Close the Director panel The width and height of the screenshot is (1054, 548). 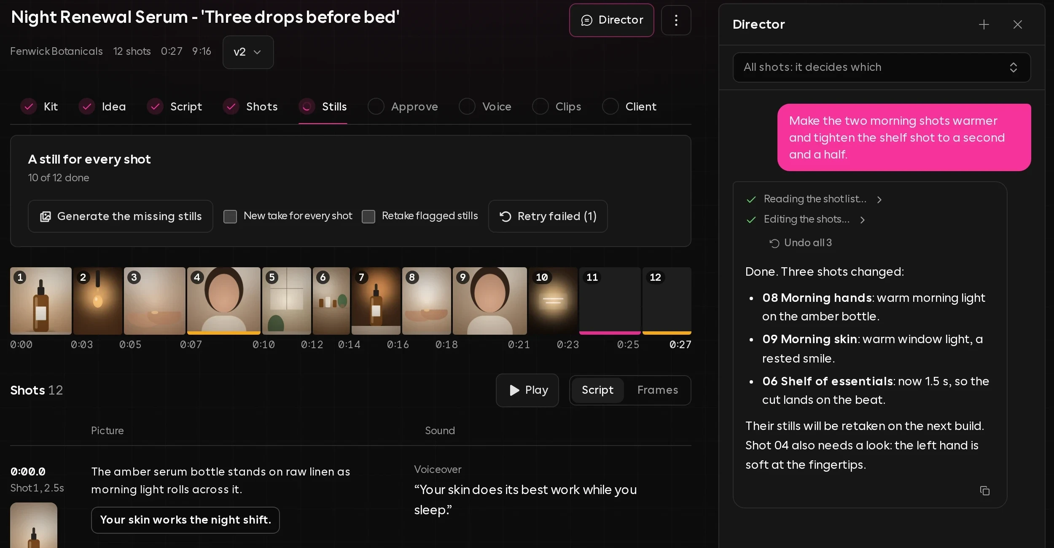tap(1017, 24)
